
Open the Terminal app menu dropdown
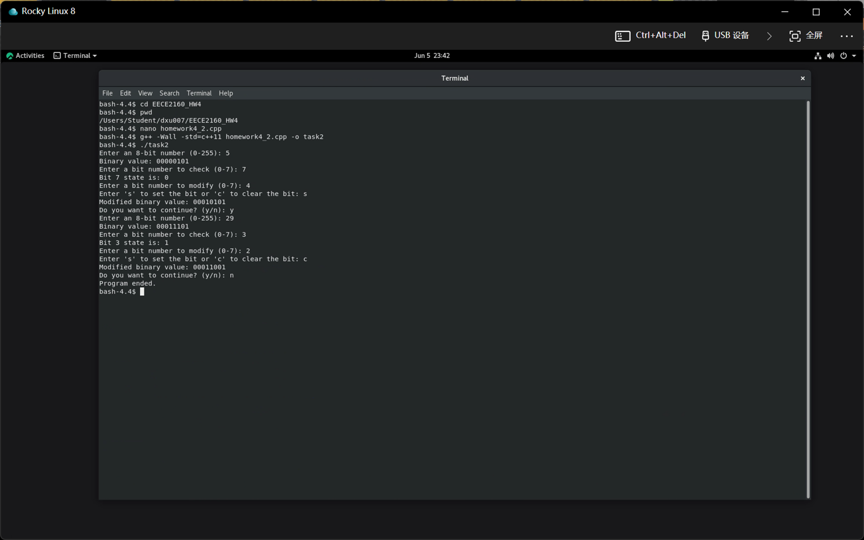[x=75, y=55]
